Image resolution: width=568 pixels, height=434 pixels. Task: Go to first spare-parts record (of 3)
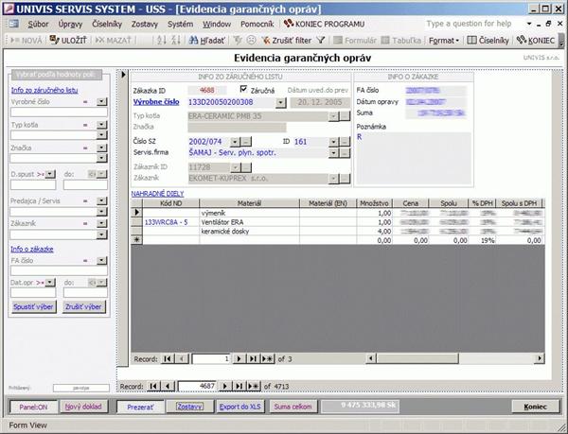168,358
